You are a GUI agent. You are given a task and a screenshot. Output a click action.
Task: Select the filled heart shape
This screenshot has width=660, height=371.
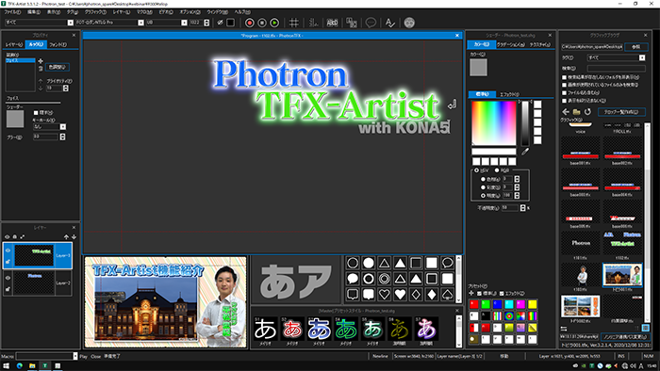pos(400,294)
